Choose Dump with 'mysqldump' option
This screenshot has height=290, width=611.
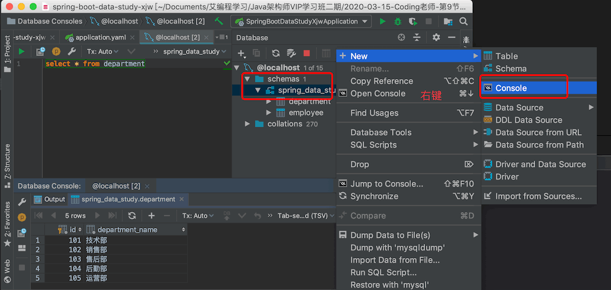pos(408,247)
